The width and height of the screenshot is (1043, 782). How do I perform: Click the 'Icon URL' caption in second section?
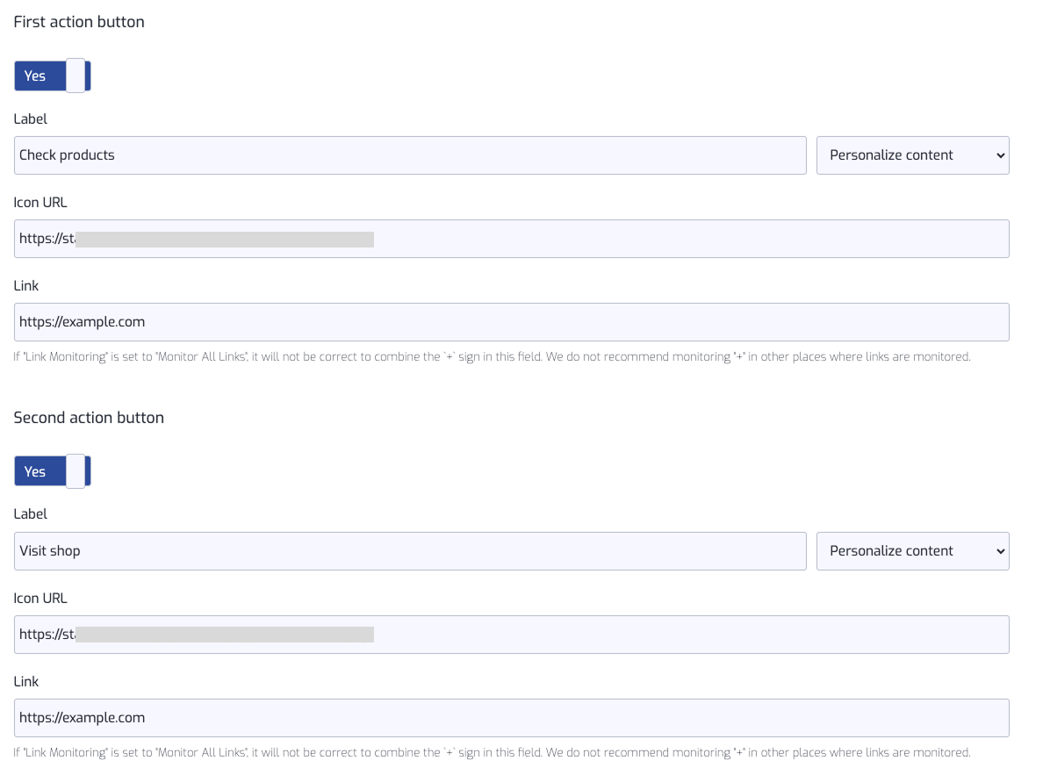(40, 599)
